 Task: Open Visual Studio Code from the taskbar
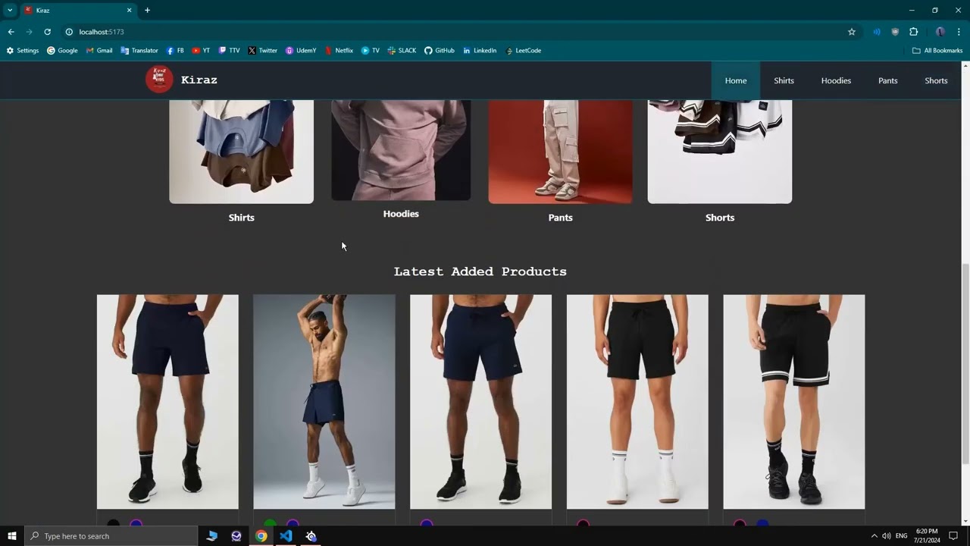(x=286, y=536)
